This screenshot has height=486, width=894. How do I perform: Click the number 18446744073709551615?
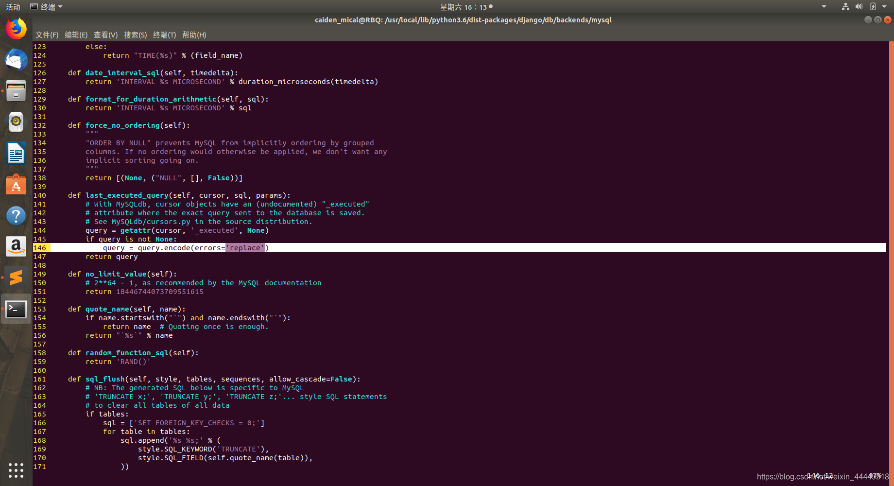tap(160, 292)
